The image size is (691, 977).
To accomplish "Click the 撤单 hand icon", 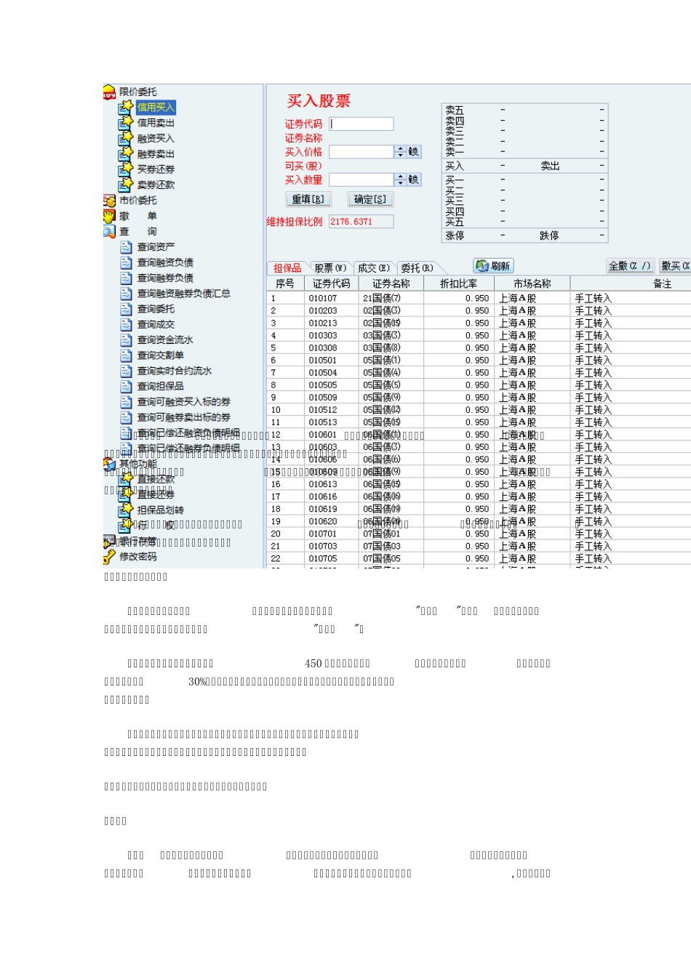I will click(x=109, y=216).
